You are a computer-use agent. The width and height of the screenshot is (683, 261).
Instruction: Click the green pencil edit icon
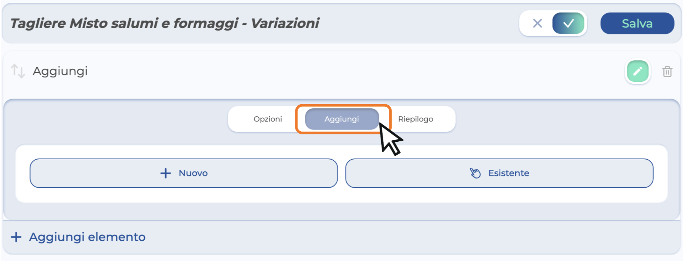click(638, 71)
